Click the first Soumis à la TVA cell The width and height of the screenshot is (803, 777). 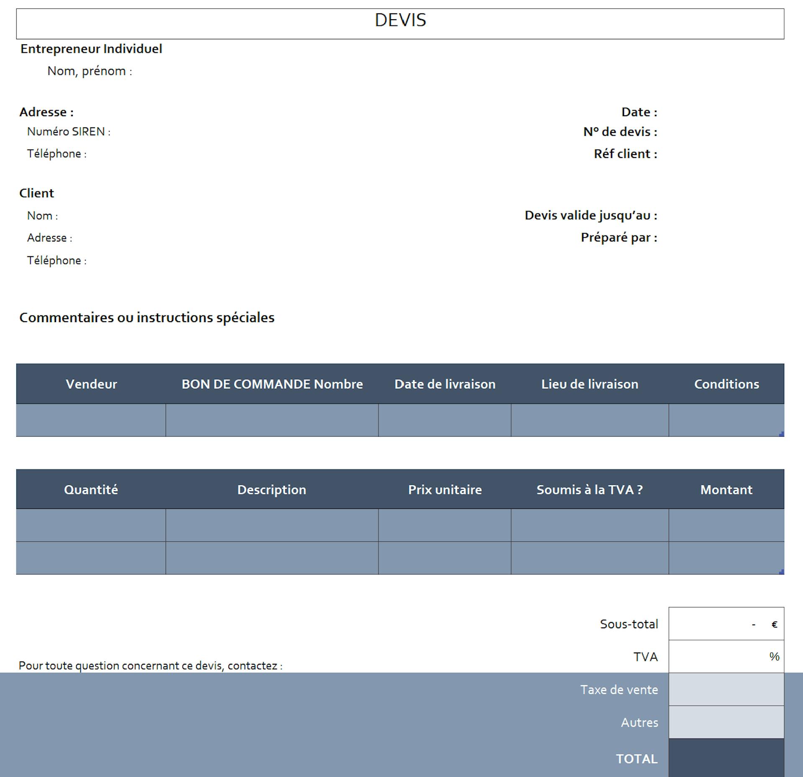click(x=590, y=525)
